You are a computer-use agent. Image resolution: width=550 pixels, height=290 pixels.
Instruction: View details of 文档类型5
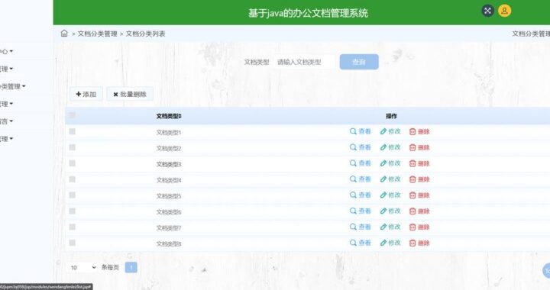tap(361, 195)
